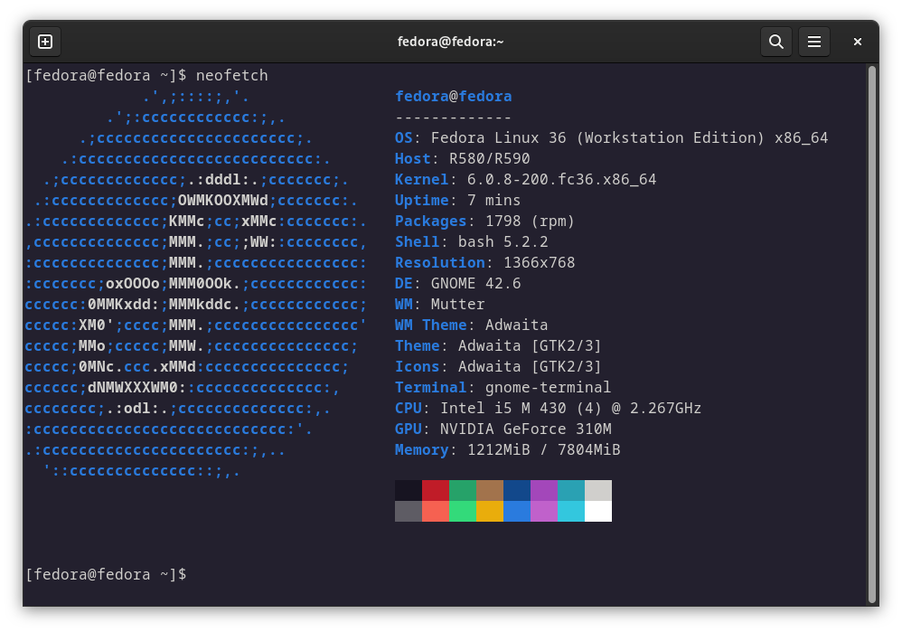
Task: Close the terminal window
Action: click(x=857, y=42)
